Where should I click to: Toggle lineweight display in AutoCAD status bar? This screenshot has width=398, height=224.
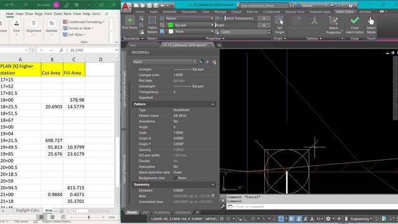[291, 218]
